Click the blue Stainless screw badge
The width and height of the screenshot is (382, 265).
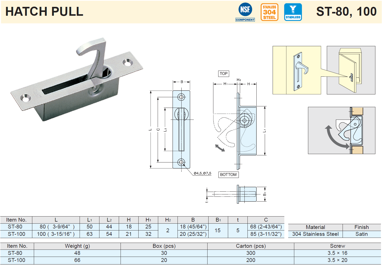(293, 12)
